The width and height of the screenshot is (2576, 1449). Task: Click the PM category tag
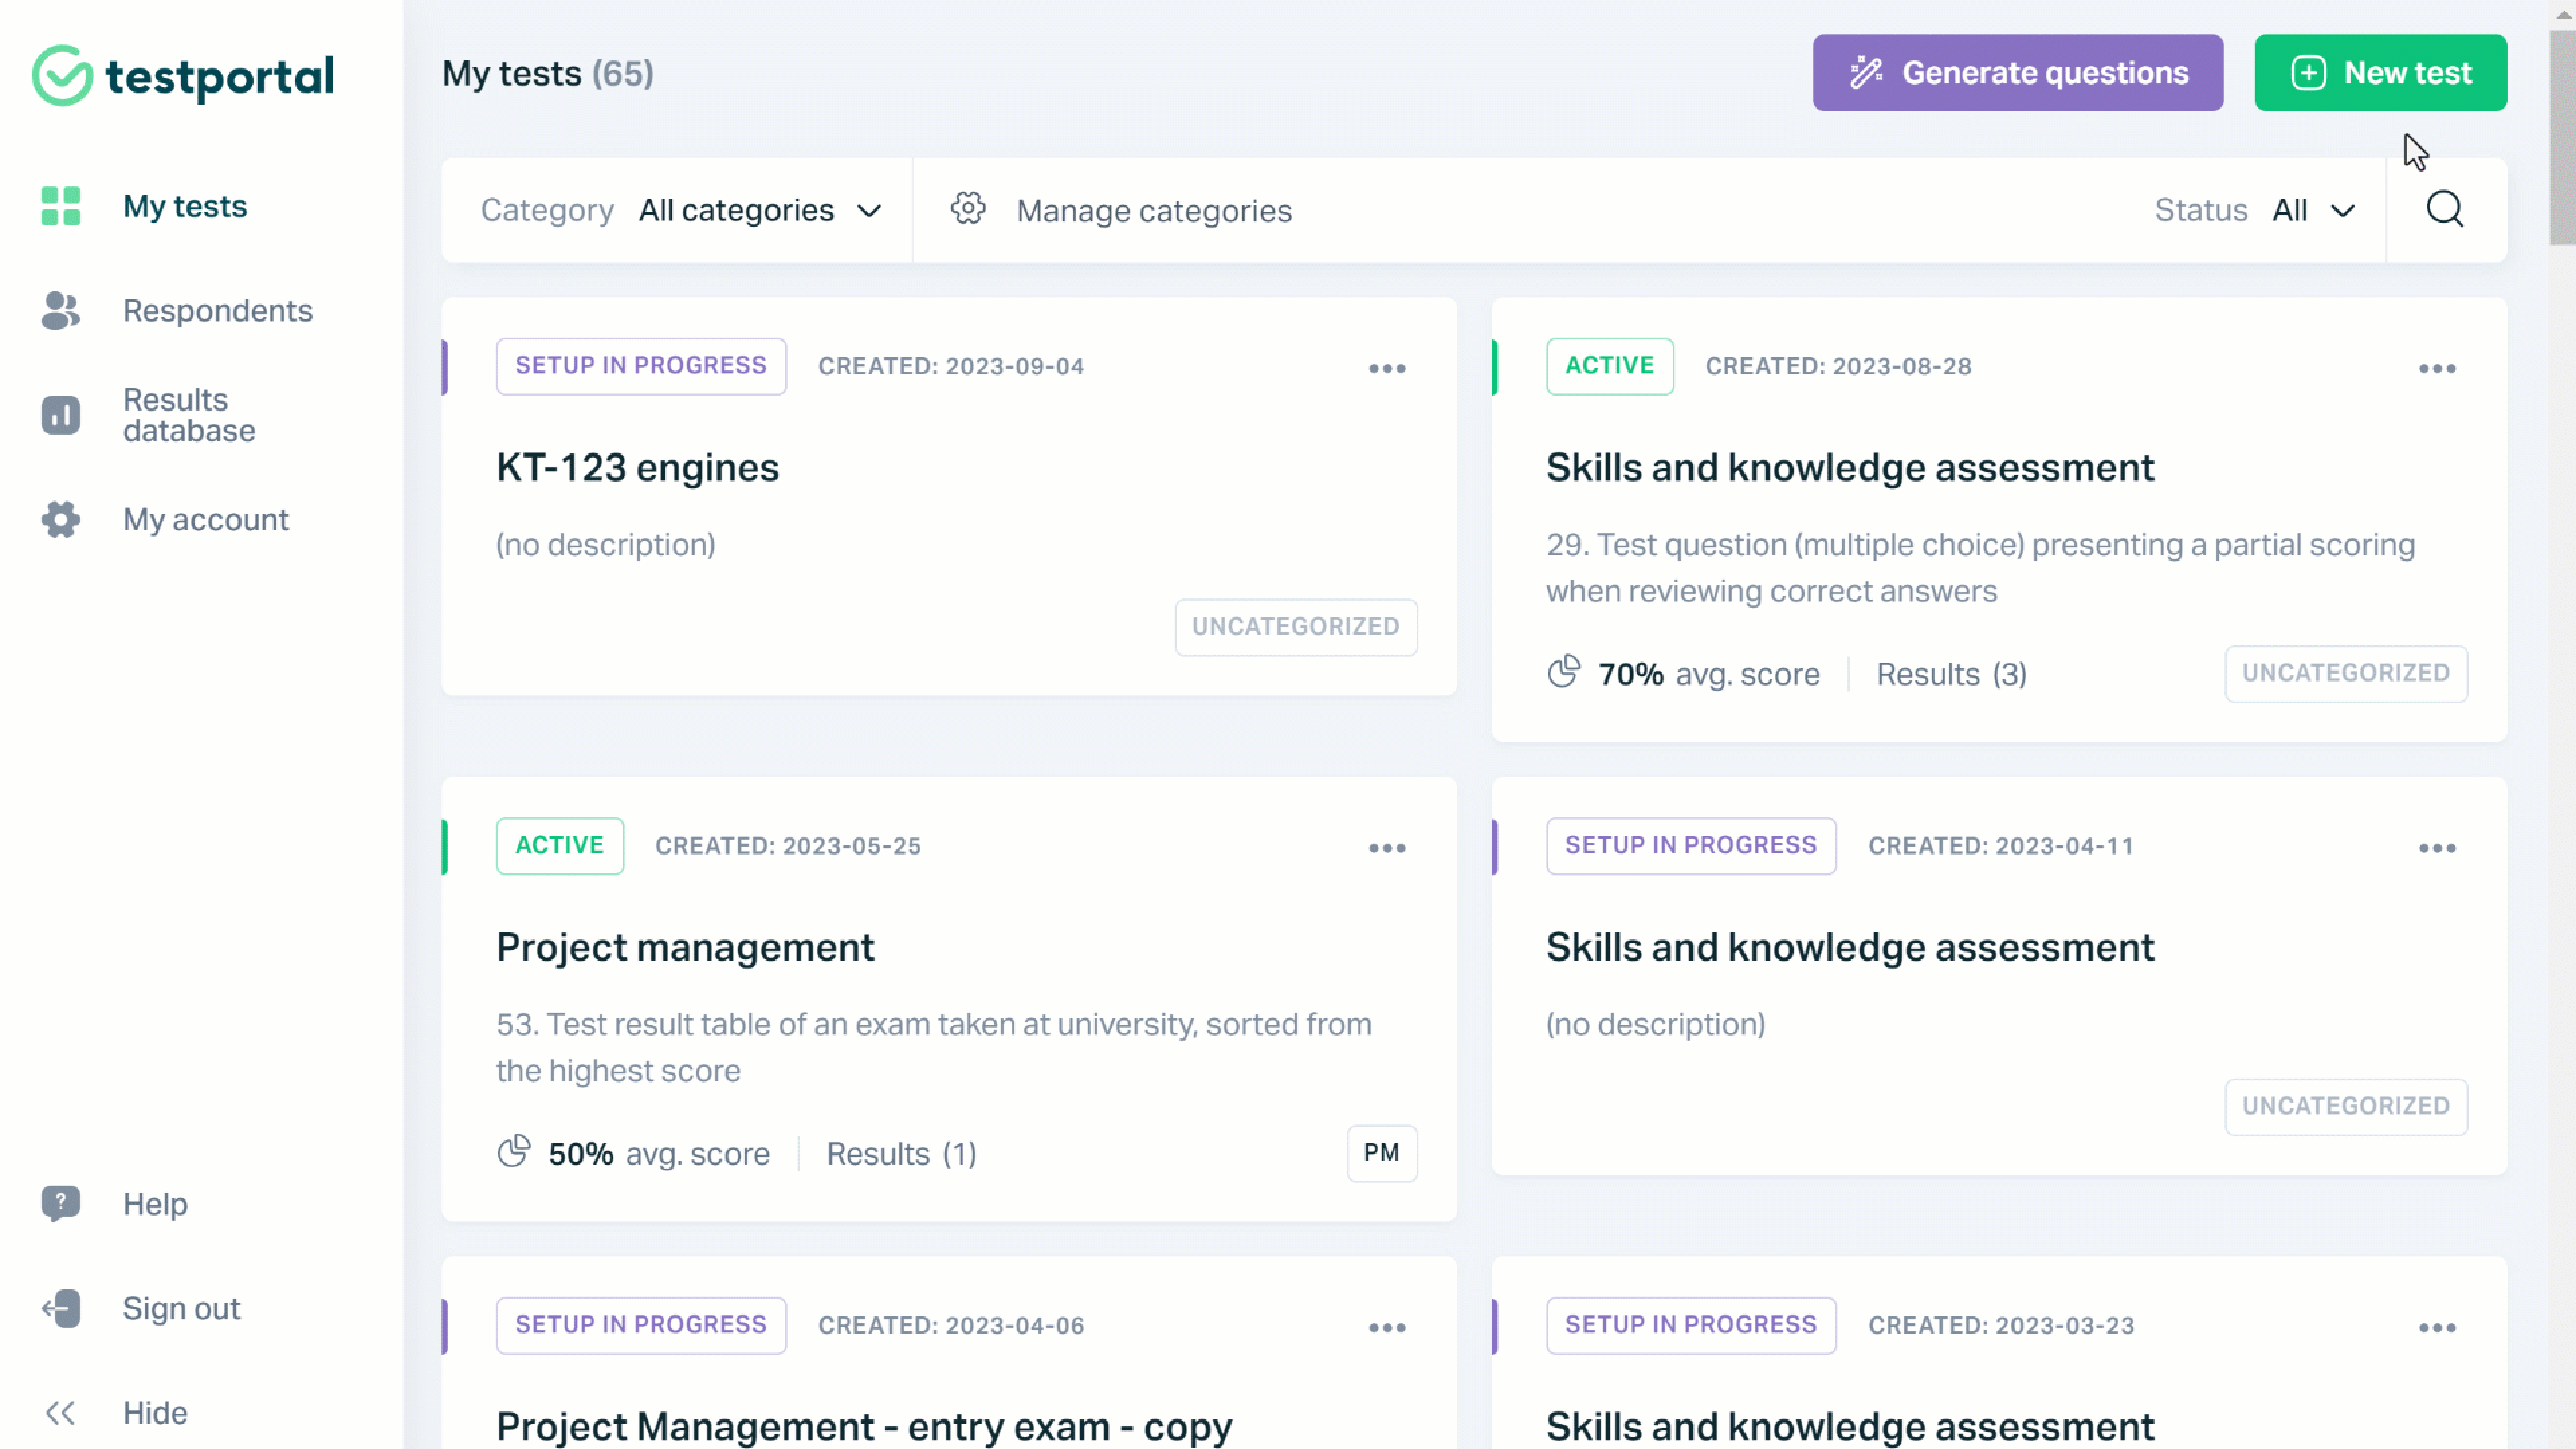pos(1381,1153)
